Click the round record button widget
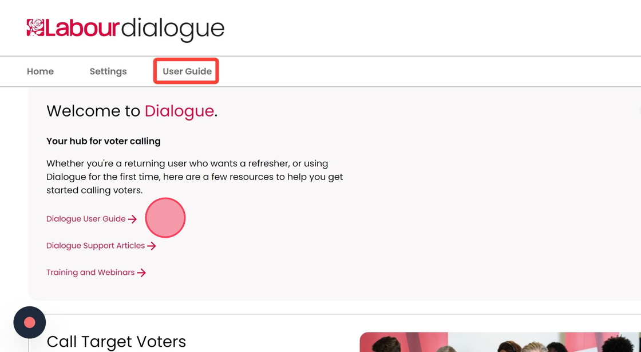This screenshot has width=641, height=352. (x=29, y=323)
